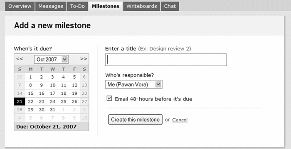Pick October 31 as due date

click(53, 110)
